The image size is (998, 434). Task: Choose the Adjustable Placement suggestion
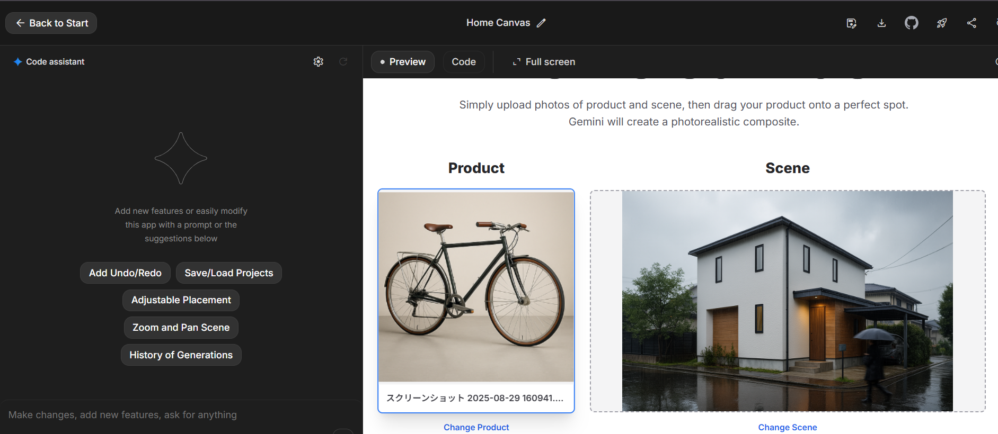181,300
